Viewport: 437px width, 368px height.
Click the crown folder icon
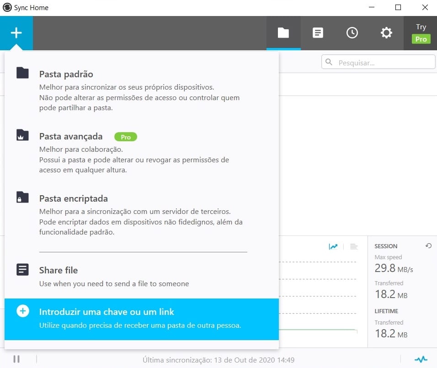point(22,135)
